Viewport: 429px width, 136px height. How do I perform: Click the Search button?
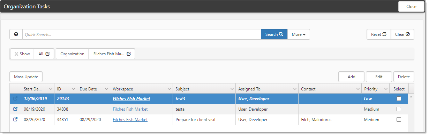pyautogui.click(x=274, y=34)
